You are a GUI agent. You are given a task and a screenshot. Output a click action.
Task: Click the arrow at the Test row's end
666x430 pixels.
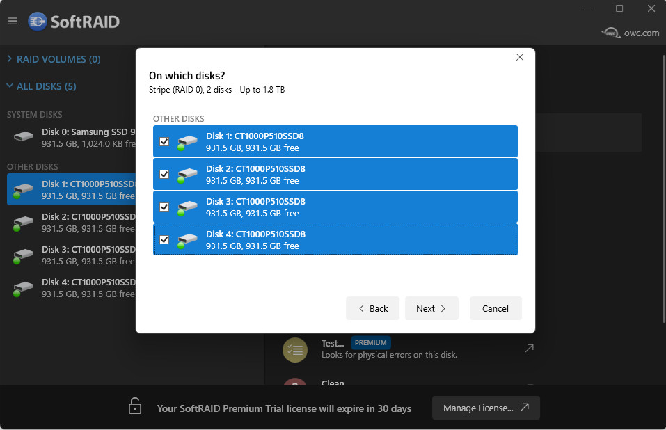(529, 348)
